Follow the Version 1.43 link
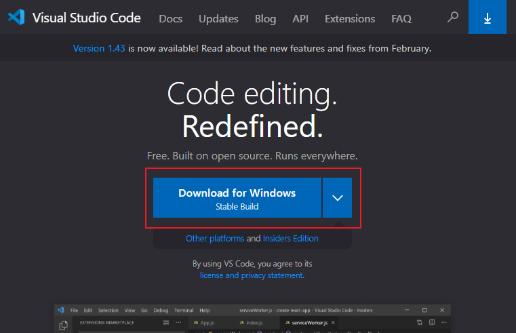Image resolution: width=516 pixels, height=333 pixels. click(99, 48)
